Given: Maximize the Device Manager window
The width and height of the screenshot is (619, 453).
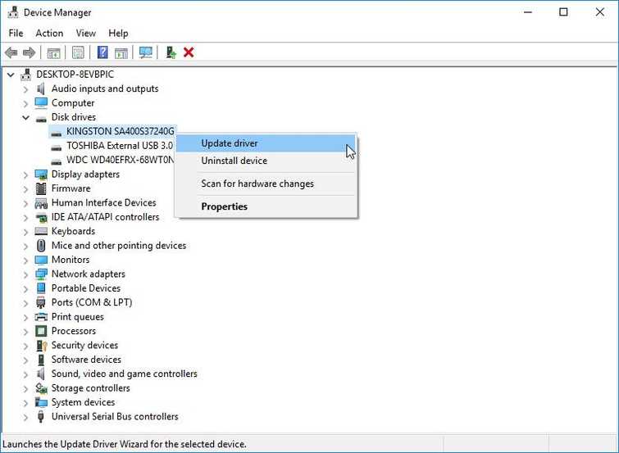Looking at the screenshot, I should 564,12.
